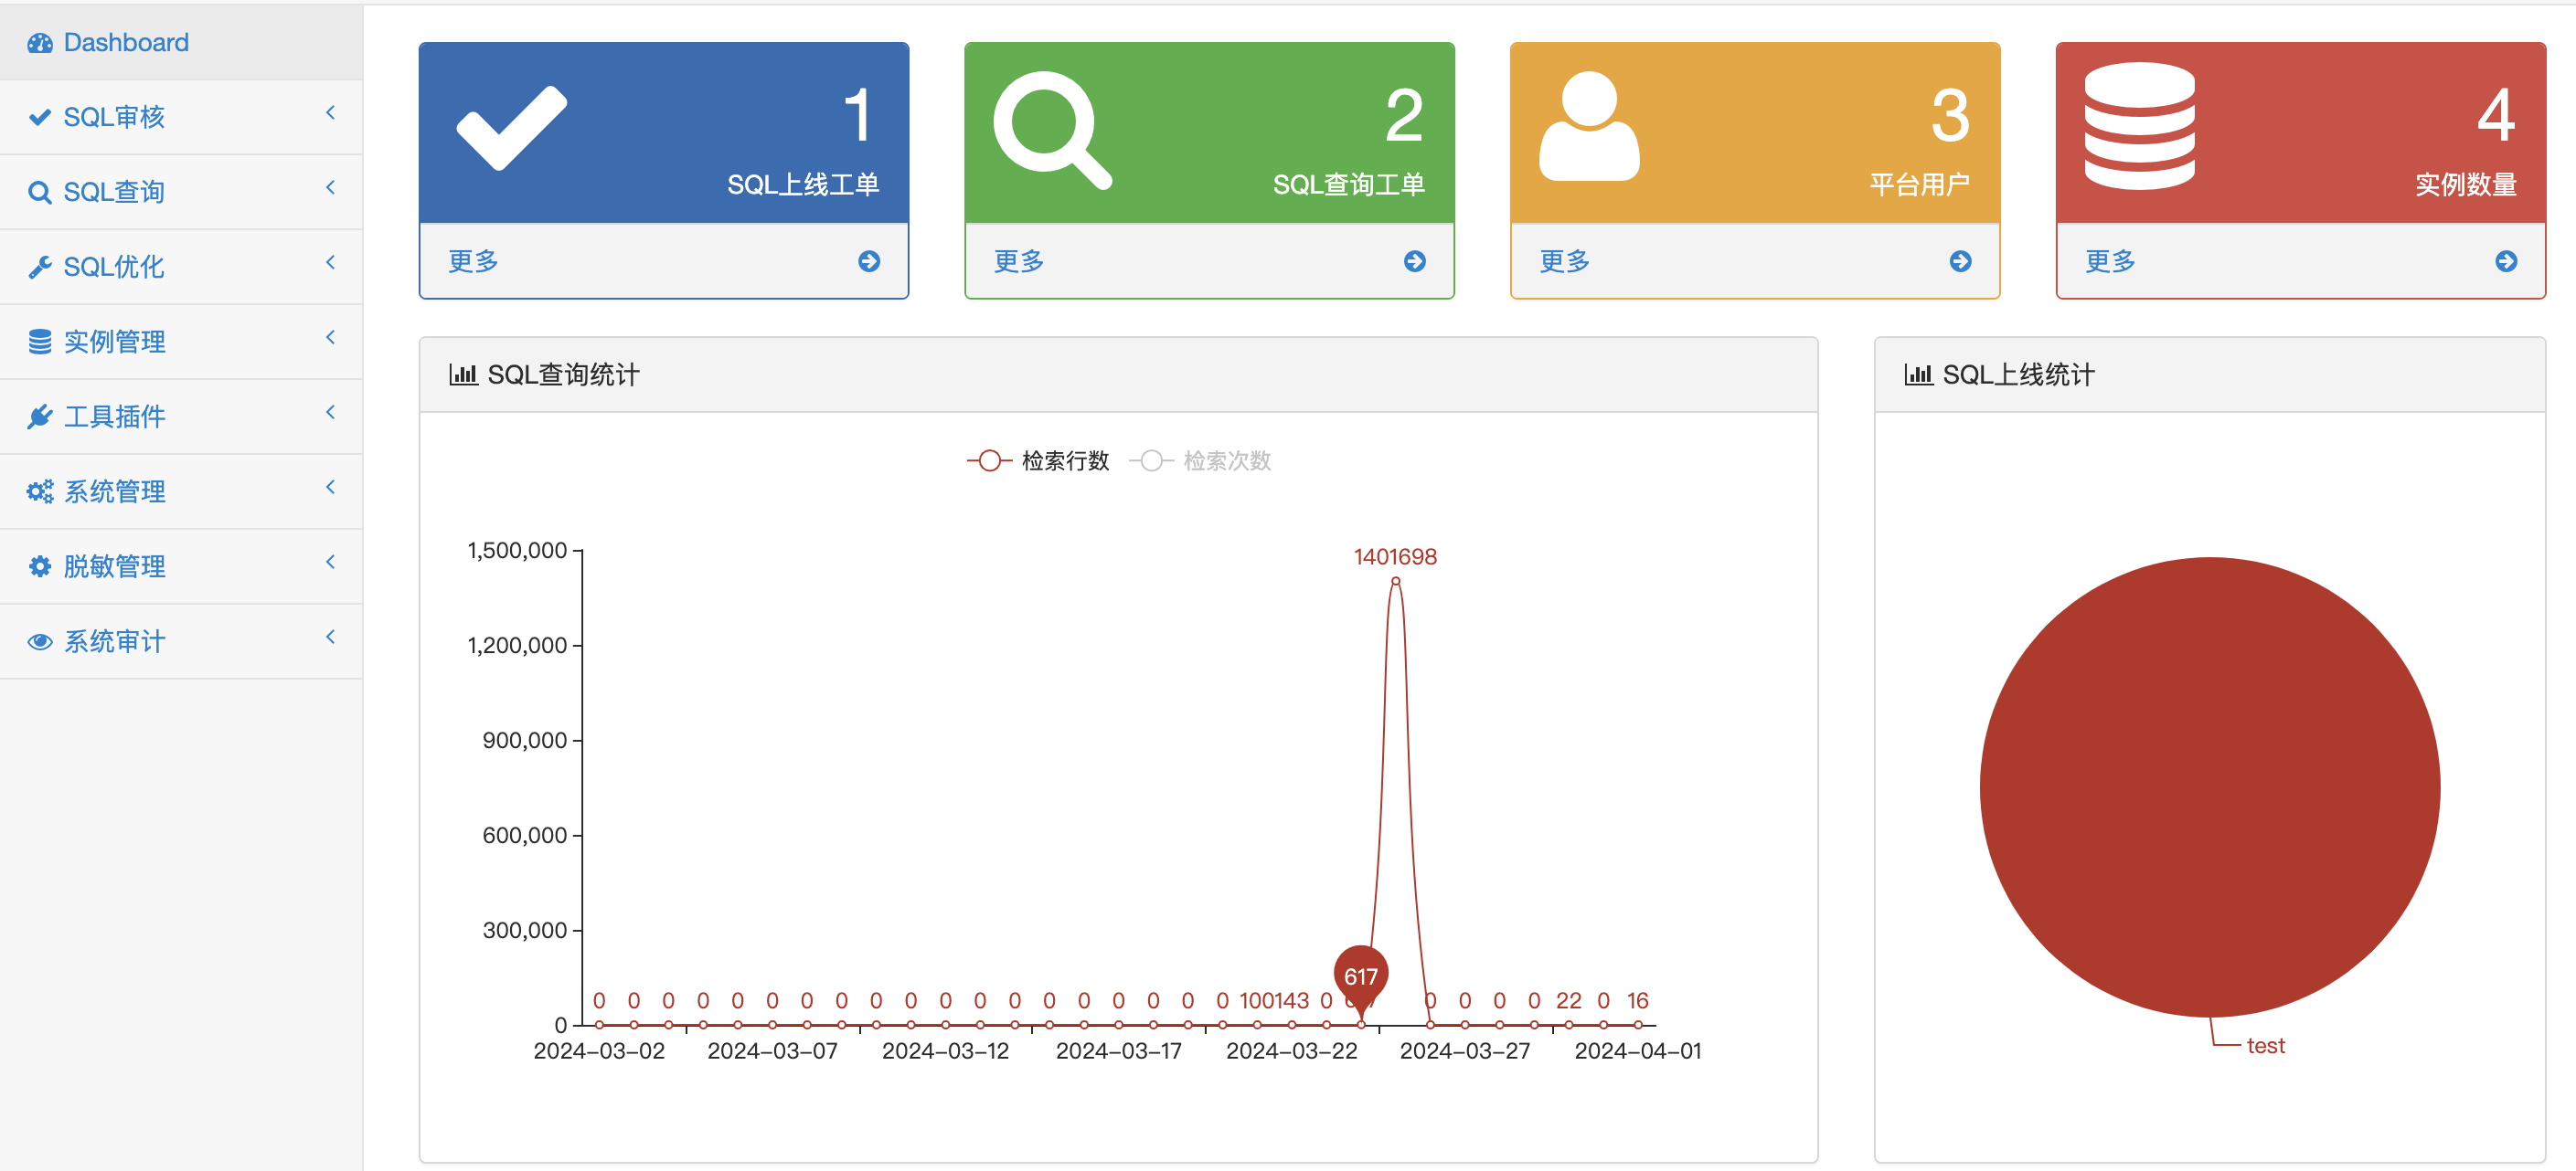The image size is (2576, 1171).
Task: Click the 1401698 peak data point
Action: [1395, 582]
